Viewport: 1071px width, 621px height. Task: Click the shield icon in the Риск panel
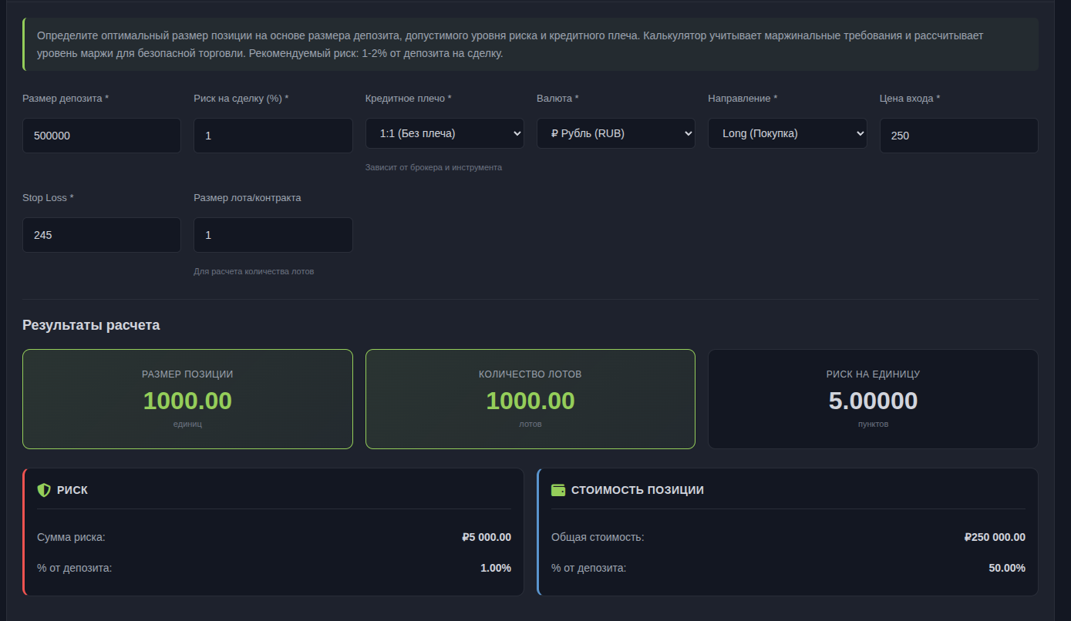point(44,490)
